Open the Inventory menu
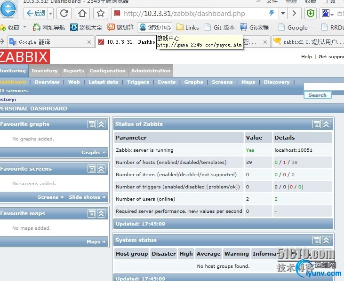 coord(44,71)
